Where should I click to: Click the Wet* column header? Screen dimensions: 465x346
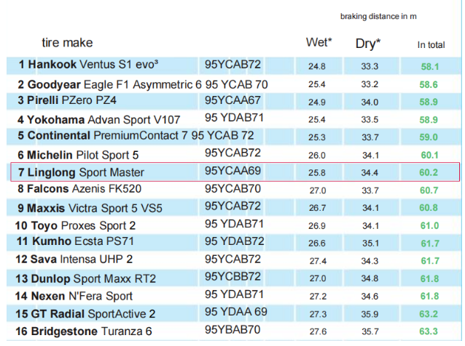[x=319, y=42]
